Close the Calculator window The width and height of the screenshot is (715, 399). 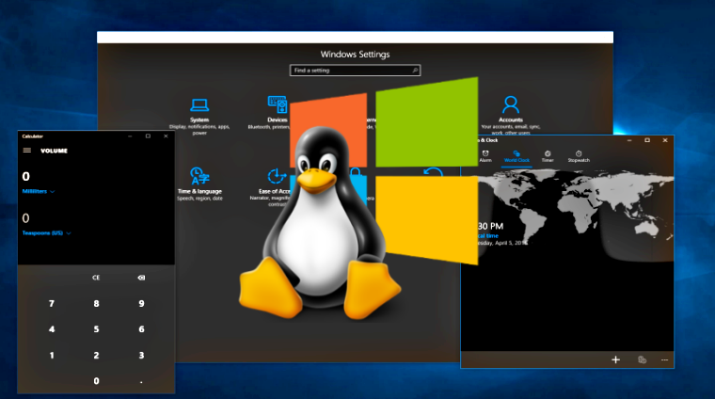coord(166,136)
